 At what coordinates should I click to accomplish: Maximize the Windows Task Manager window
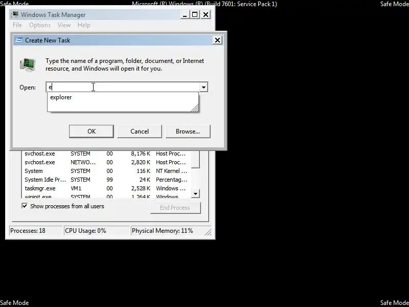(x=195, y=15)
